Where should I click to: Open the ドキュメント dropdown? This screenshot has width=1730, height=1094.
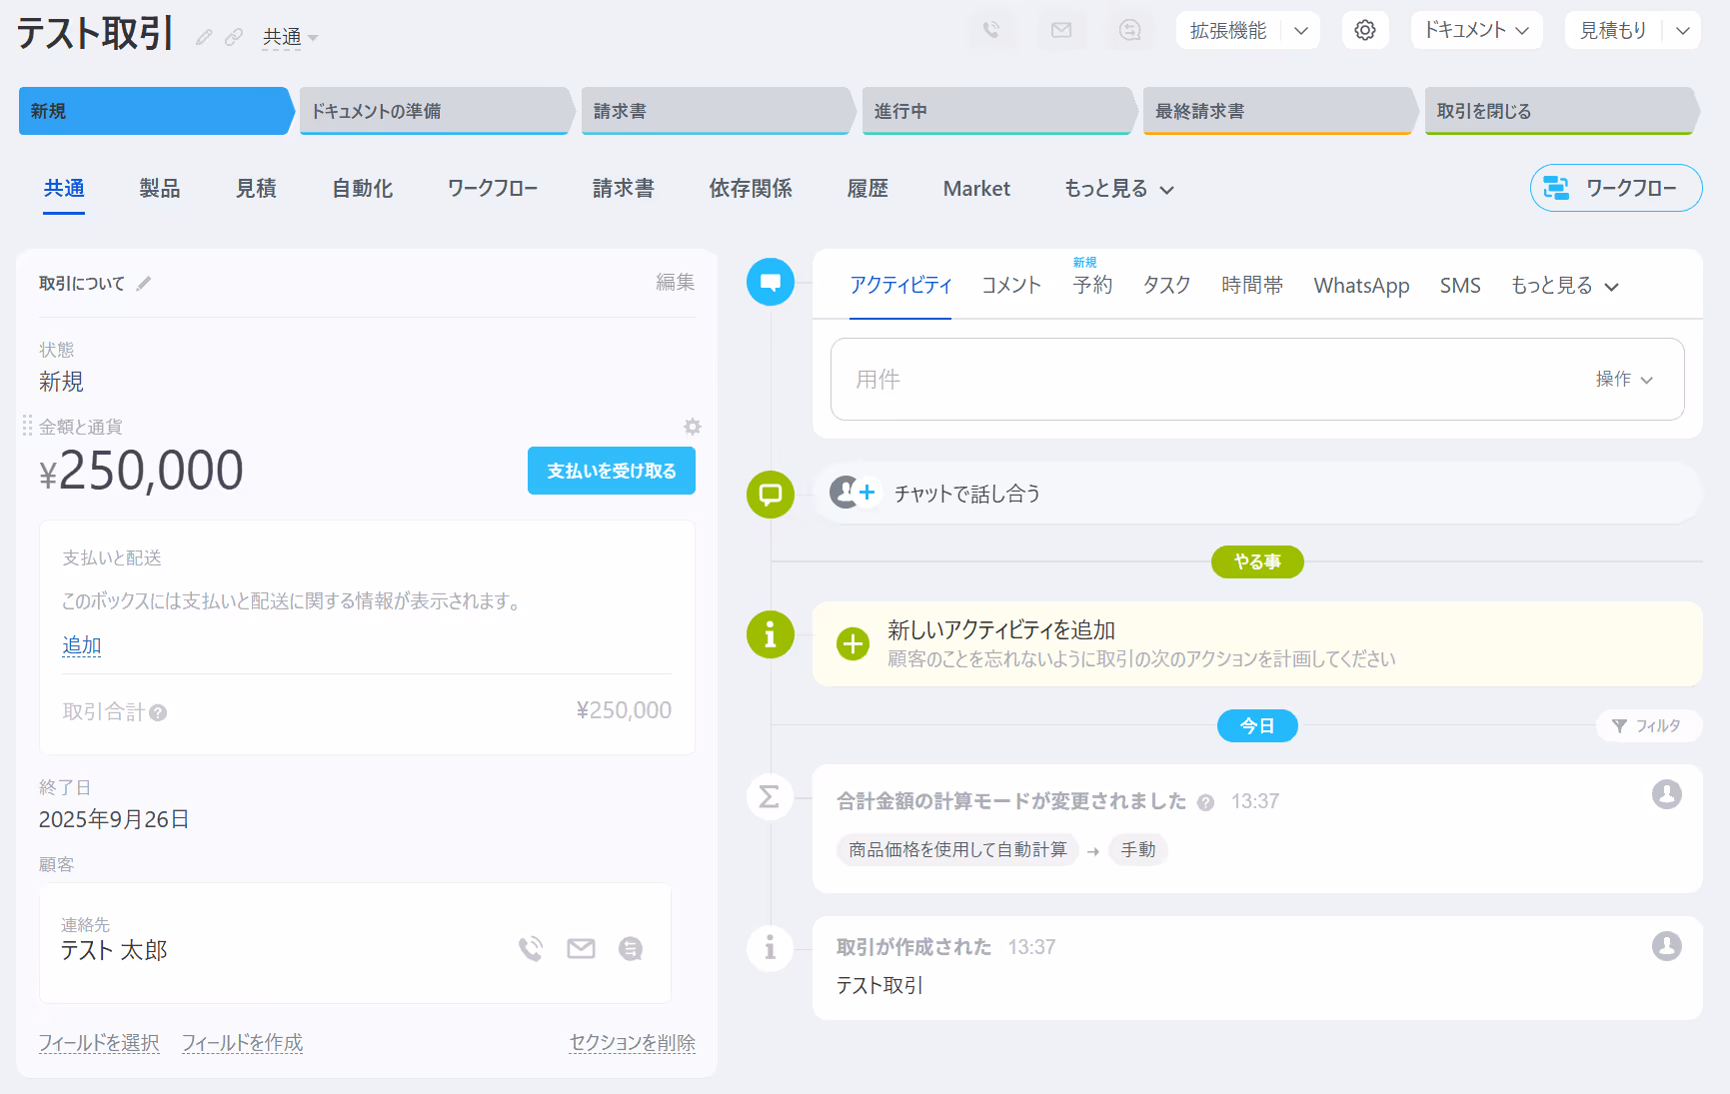1476,30
